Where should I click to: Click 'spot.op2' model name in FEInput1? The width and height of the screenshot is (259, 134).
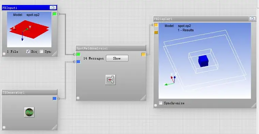pos(33,15)
